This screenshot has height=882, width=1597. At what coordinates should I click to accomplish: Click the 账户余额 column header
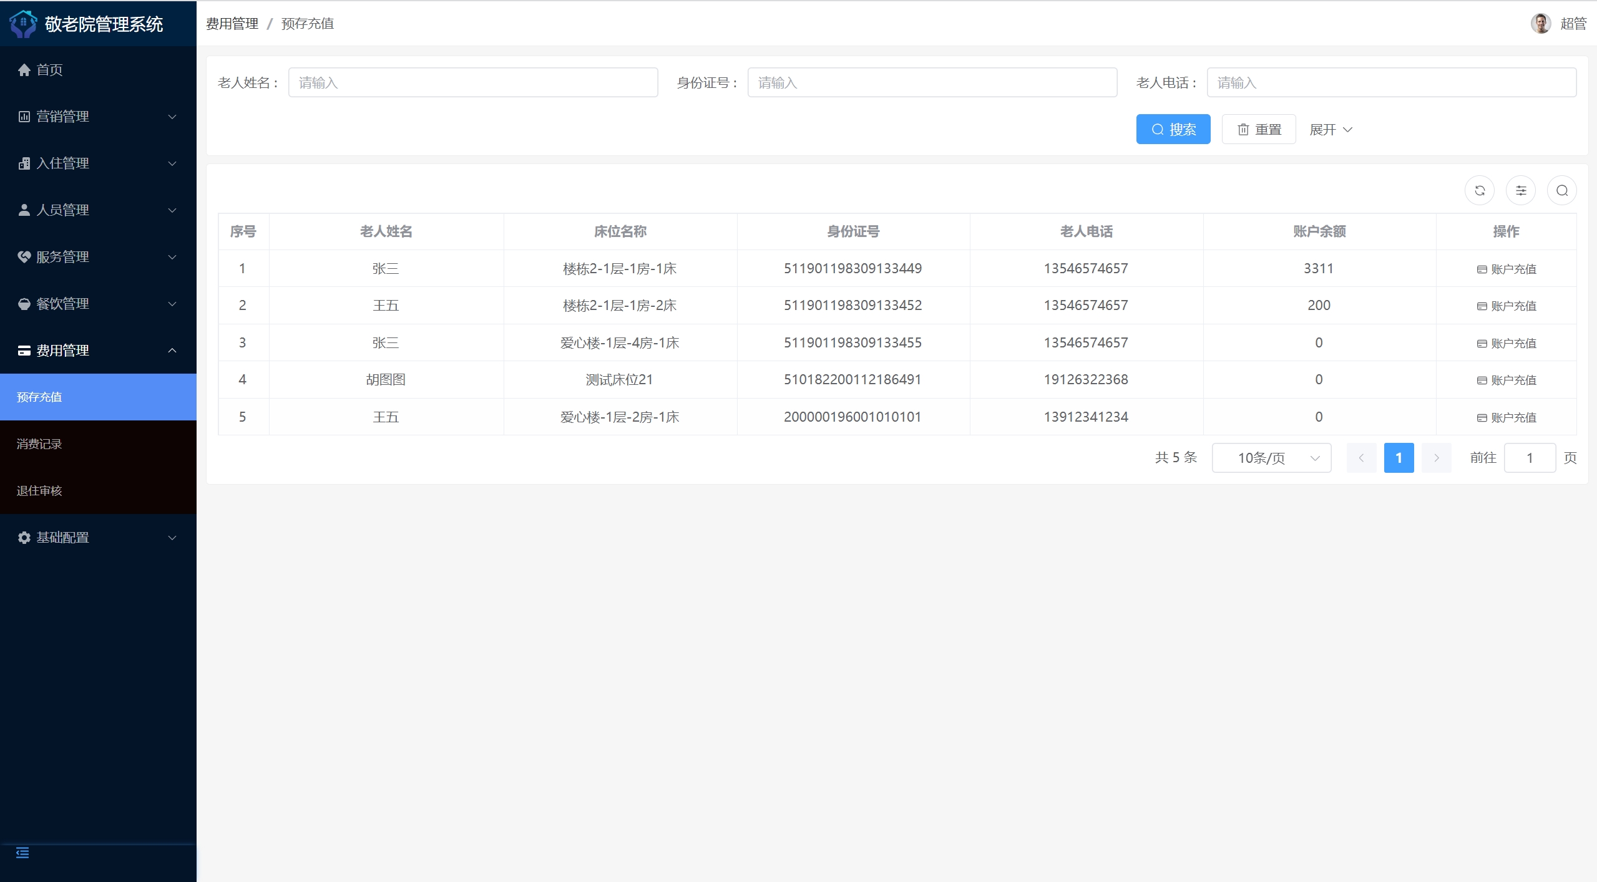(x=1319, y=231)
